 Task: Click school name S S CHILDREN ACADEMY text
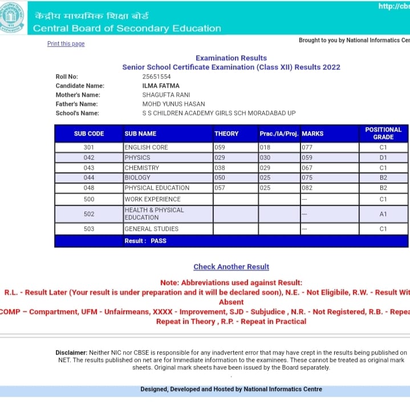[219, 113]
